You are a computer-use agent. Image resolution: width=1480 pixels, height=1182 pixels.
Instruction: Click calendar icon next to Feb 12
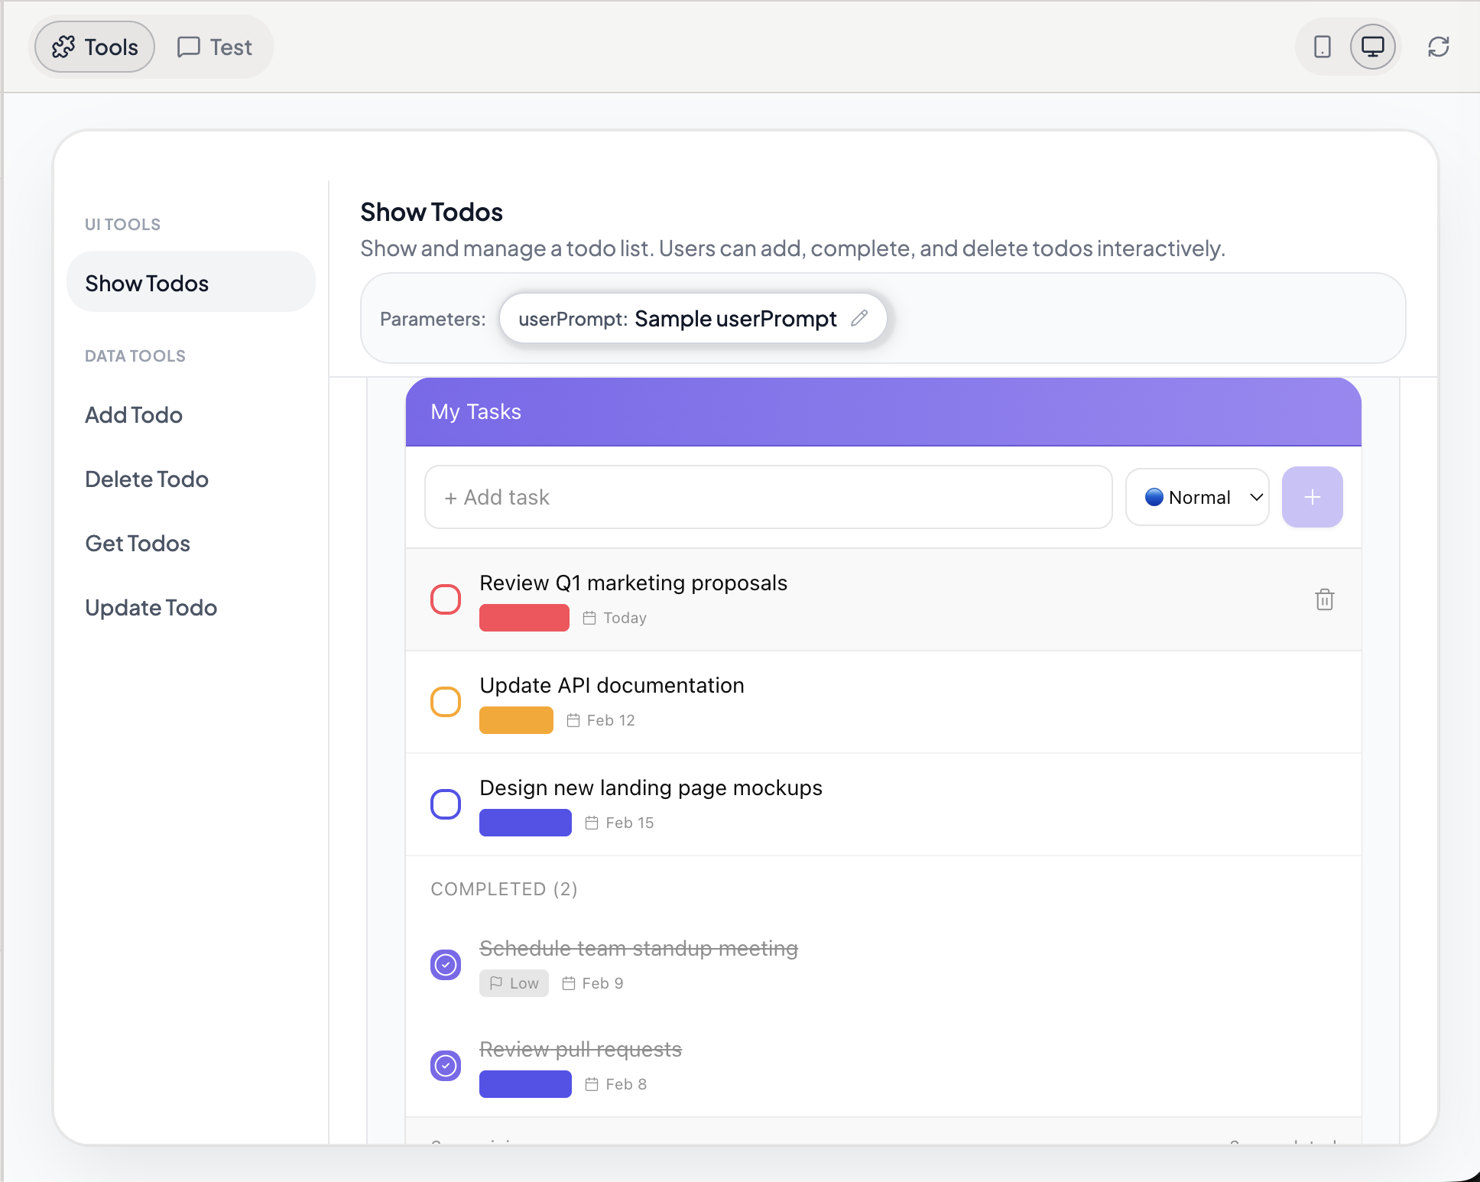coord(573,720)
